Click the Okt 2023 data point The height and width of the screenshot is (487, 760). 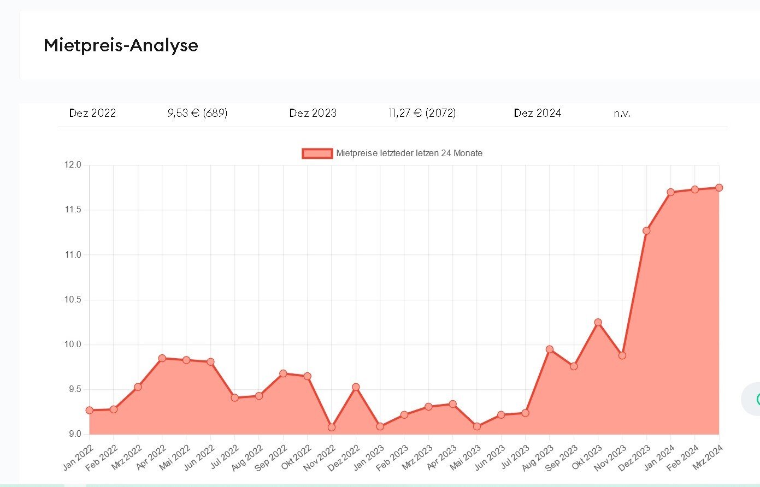point(598,322)
